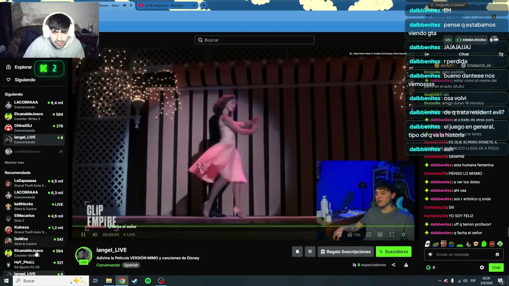Open the Conversando category link
The image size is (509, 286).
(x=108, y=265)
